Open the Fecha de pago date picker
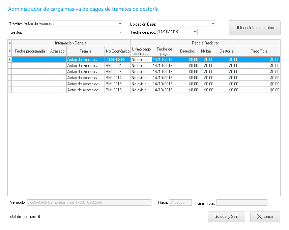Viewport: 289px width, 230px height. [195, 32]
